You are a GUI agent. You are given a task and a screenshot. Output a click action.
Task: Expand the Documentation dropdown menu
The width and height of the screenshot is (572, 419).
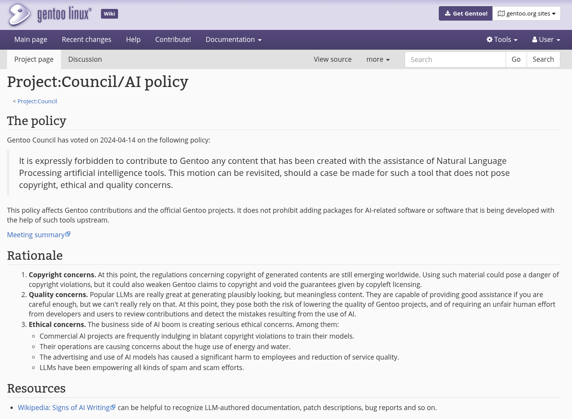point(233,40)
